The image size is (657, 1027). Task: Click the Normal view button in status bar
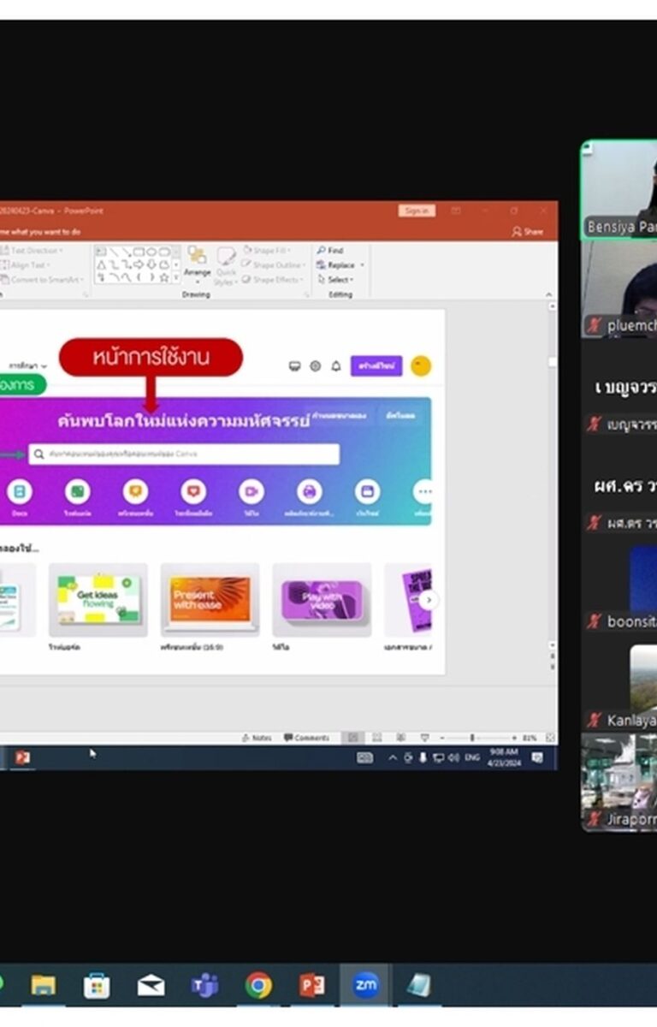(x=352, y=738)
